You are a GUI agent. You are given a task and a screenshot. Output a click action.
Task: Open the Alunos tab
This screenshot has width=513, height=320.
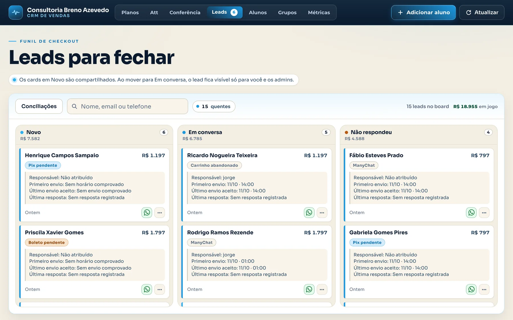[x=258, y=13]
